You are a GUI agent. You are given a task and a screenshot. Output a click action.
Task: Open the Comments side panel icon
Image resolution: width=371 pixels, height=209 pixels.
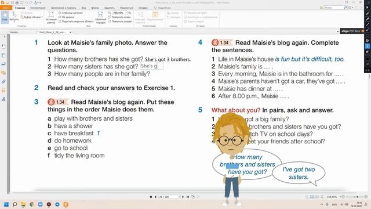click(x=3, y=73)
